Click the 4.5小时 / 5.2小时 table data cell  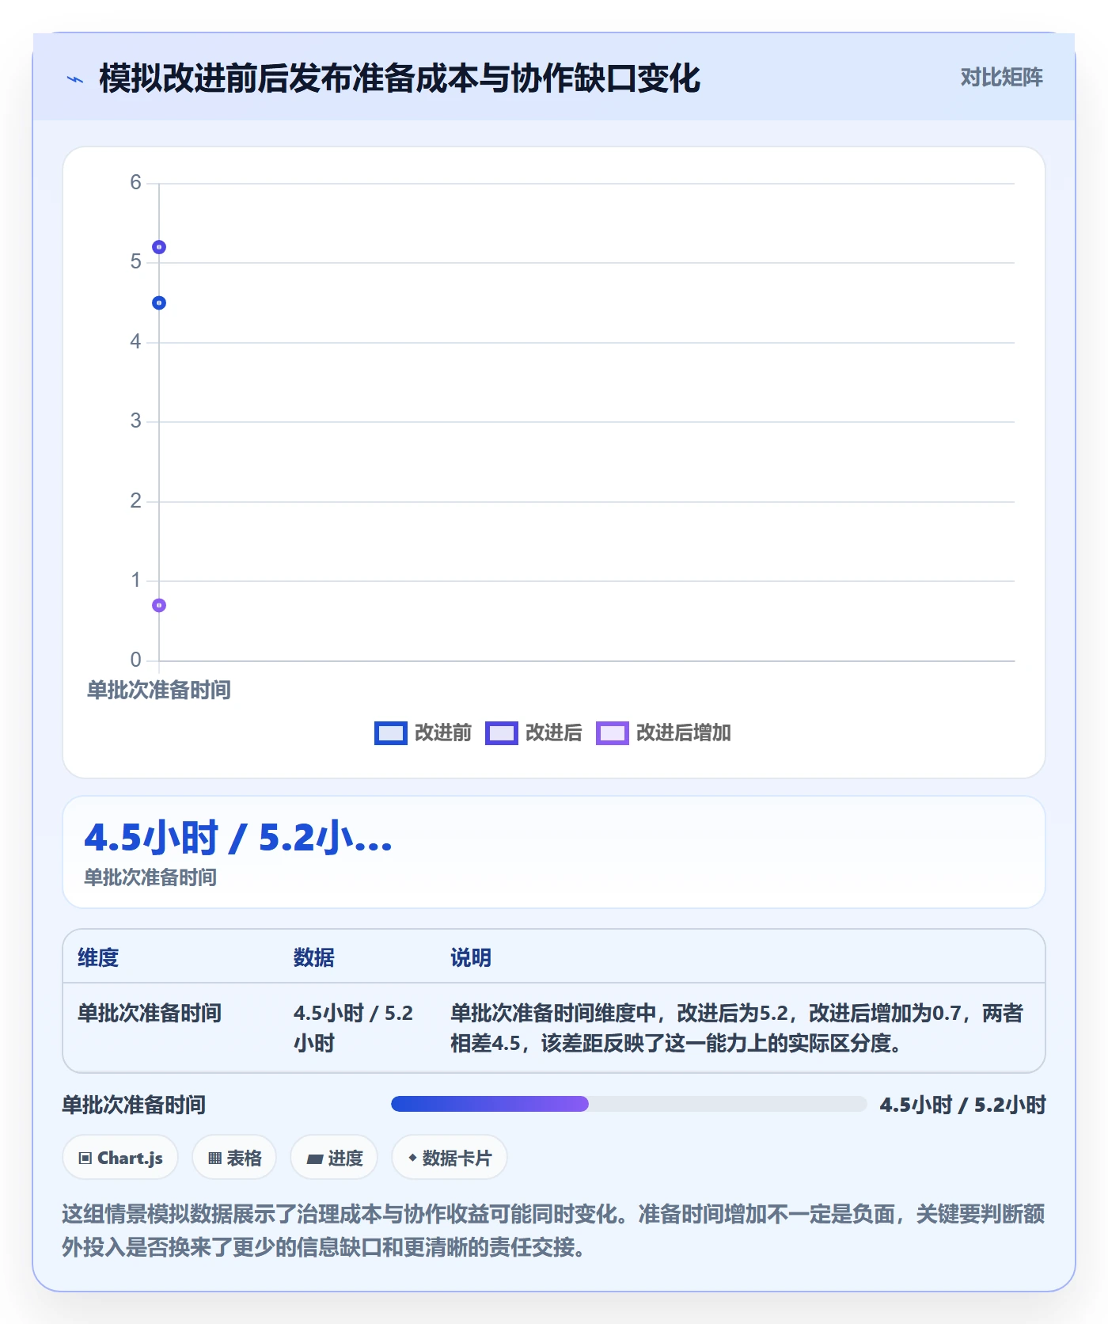[354, 1028]
